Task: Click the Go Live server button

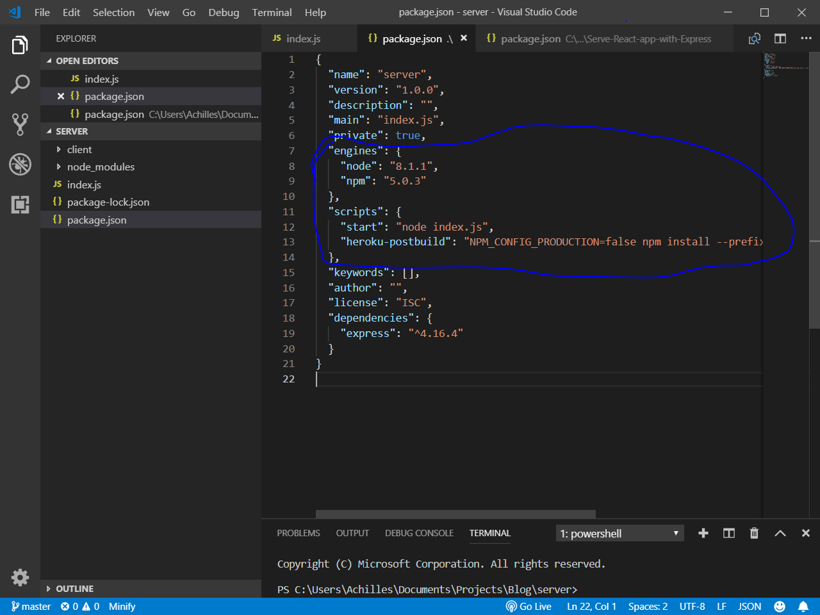Action: pyautogui.click(x=529, y=606)
